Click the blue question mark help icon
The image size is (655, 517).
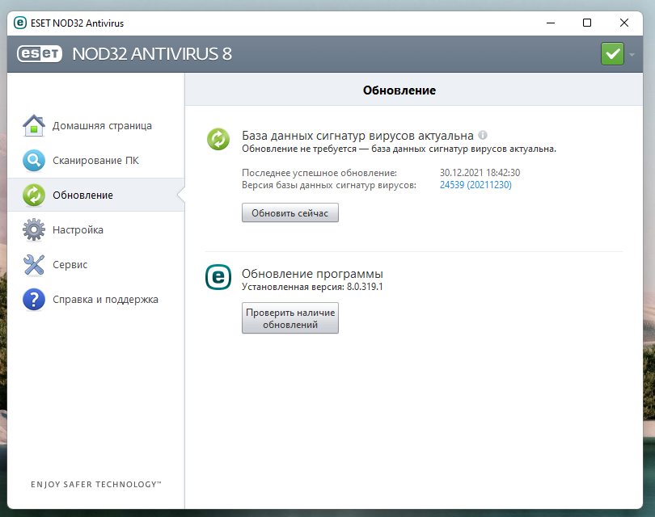click(34, 300)
